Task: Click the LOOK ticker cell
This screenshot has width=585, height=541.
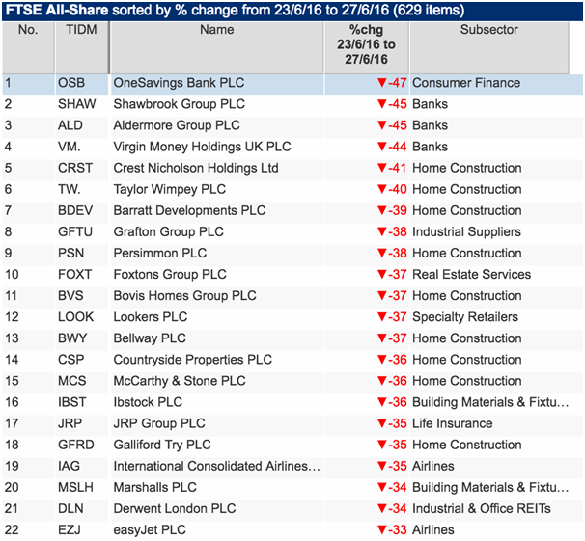Action: tap(75, 317)
